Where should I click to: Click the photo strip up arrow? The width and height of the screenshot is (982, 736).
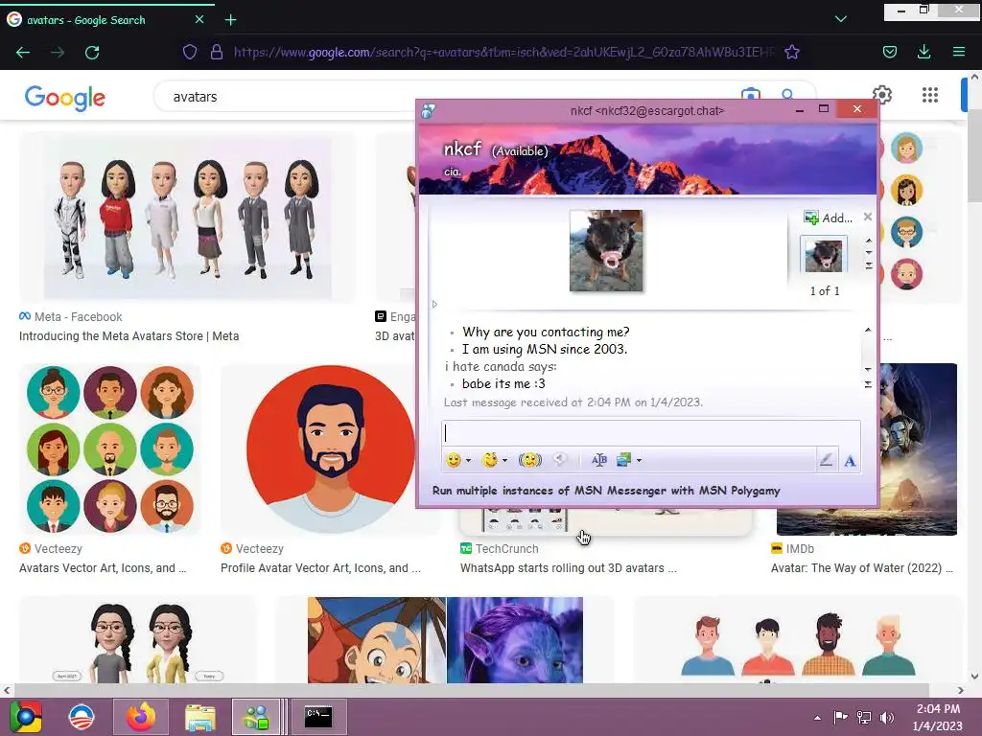pos(869,241)
